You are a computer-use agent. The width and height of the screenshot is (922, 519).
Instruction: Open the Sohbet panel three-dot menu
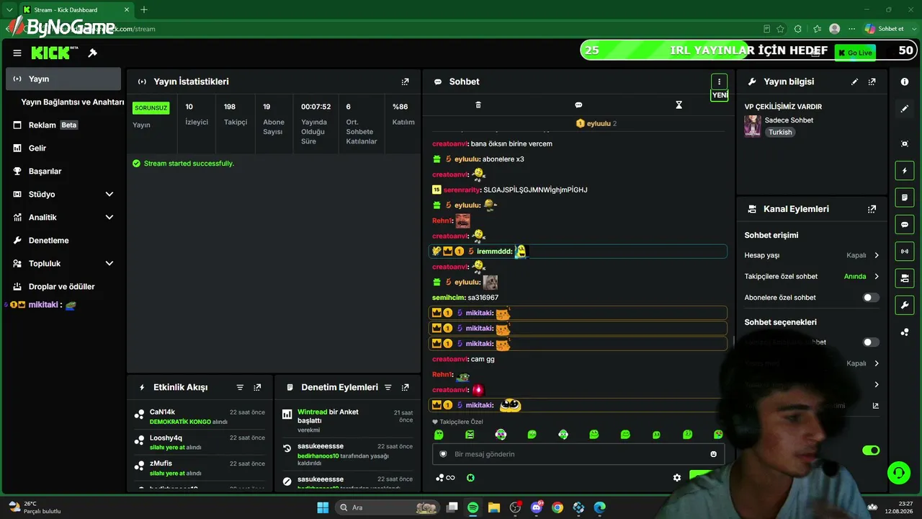pos(719,81)
